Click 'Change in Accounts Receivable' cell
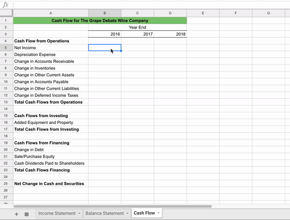This screenshot has width=290, height=220. (51, 61)
